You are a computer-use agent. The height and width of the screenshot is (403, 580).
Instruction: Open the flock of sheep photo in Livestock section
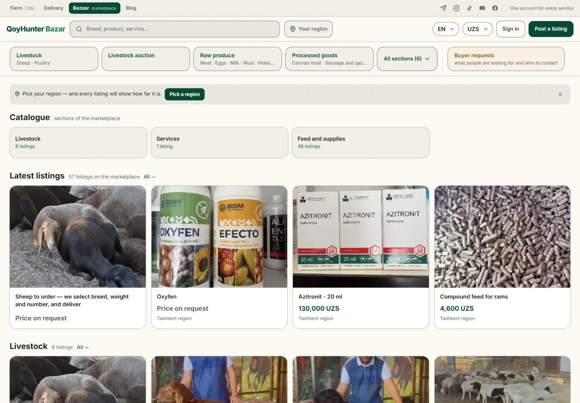click(x=502, y=379)
